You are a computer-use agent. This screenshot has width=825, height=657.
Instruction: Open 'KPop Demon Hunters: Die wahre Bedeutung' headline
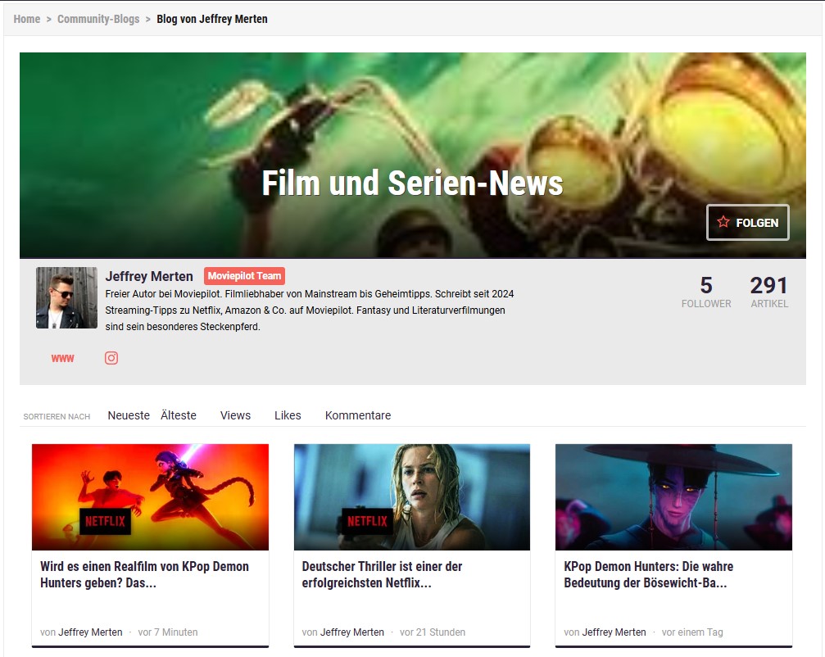[648, 574]
